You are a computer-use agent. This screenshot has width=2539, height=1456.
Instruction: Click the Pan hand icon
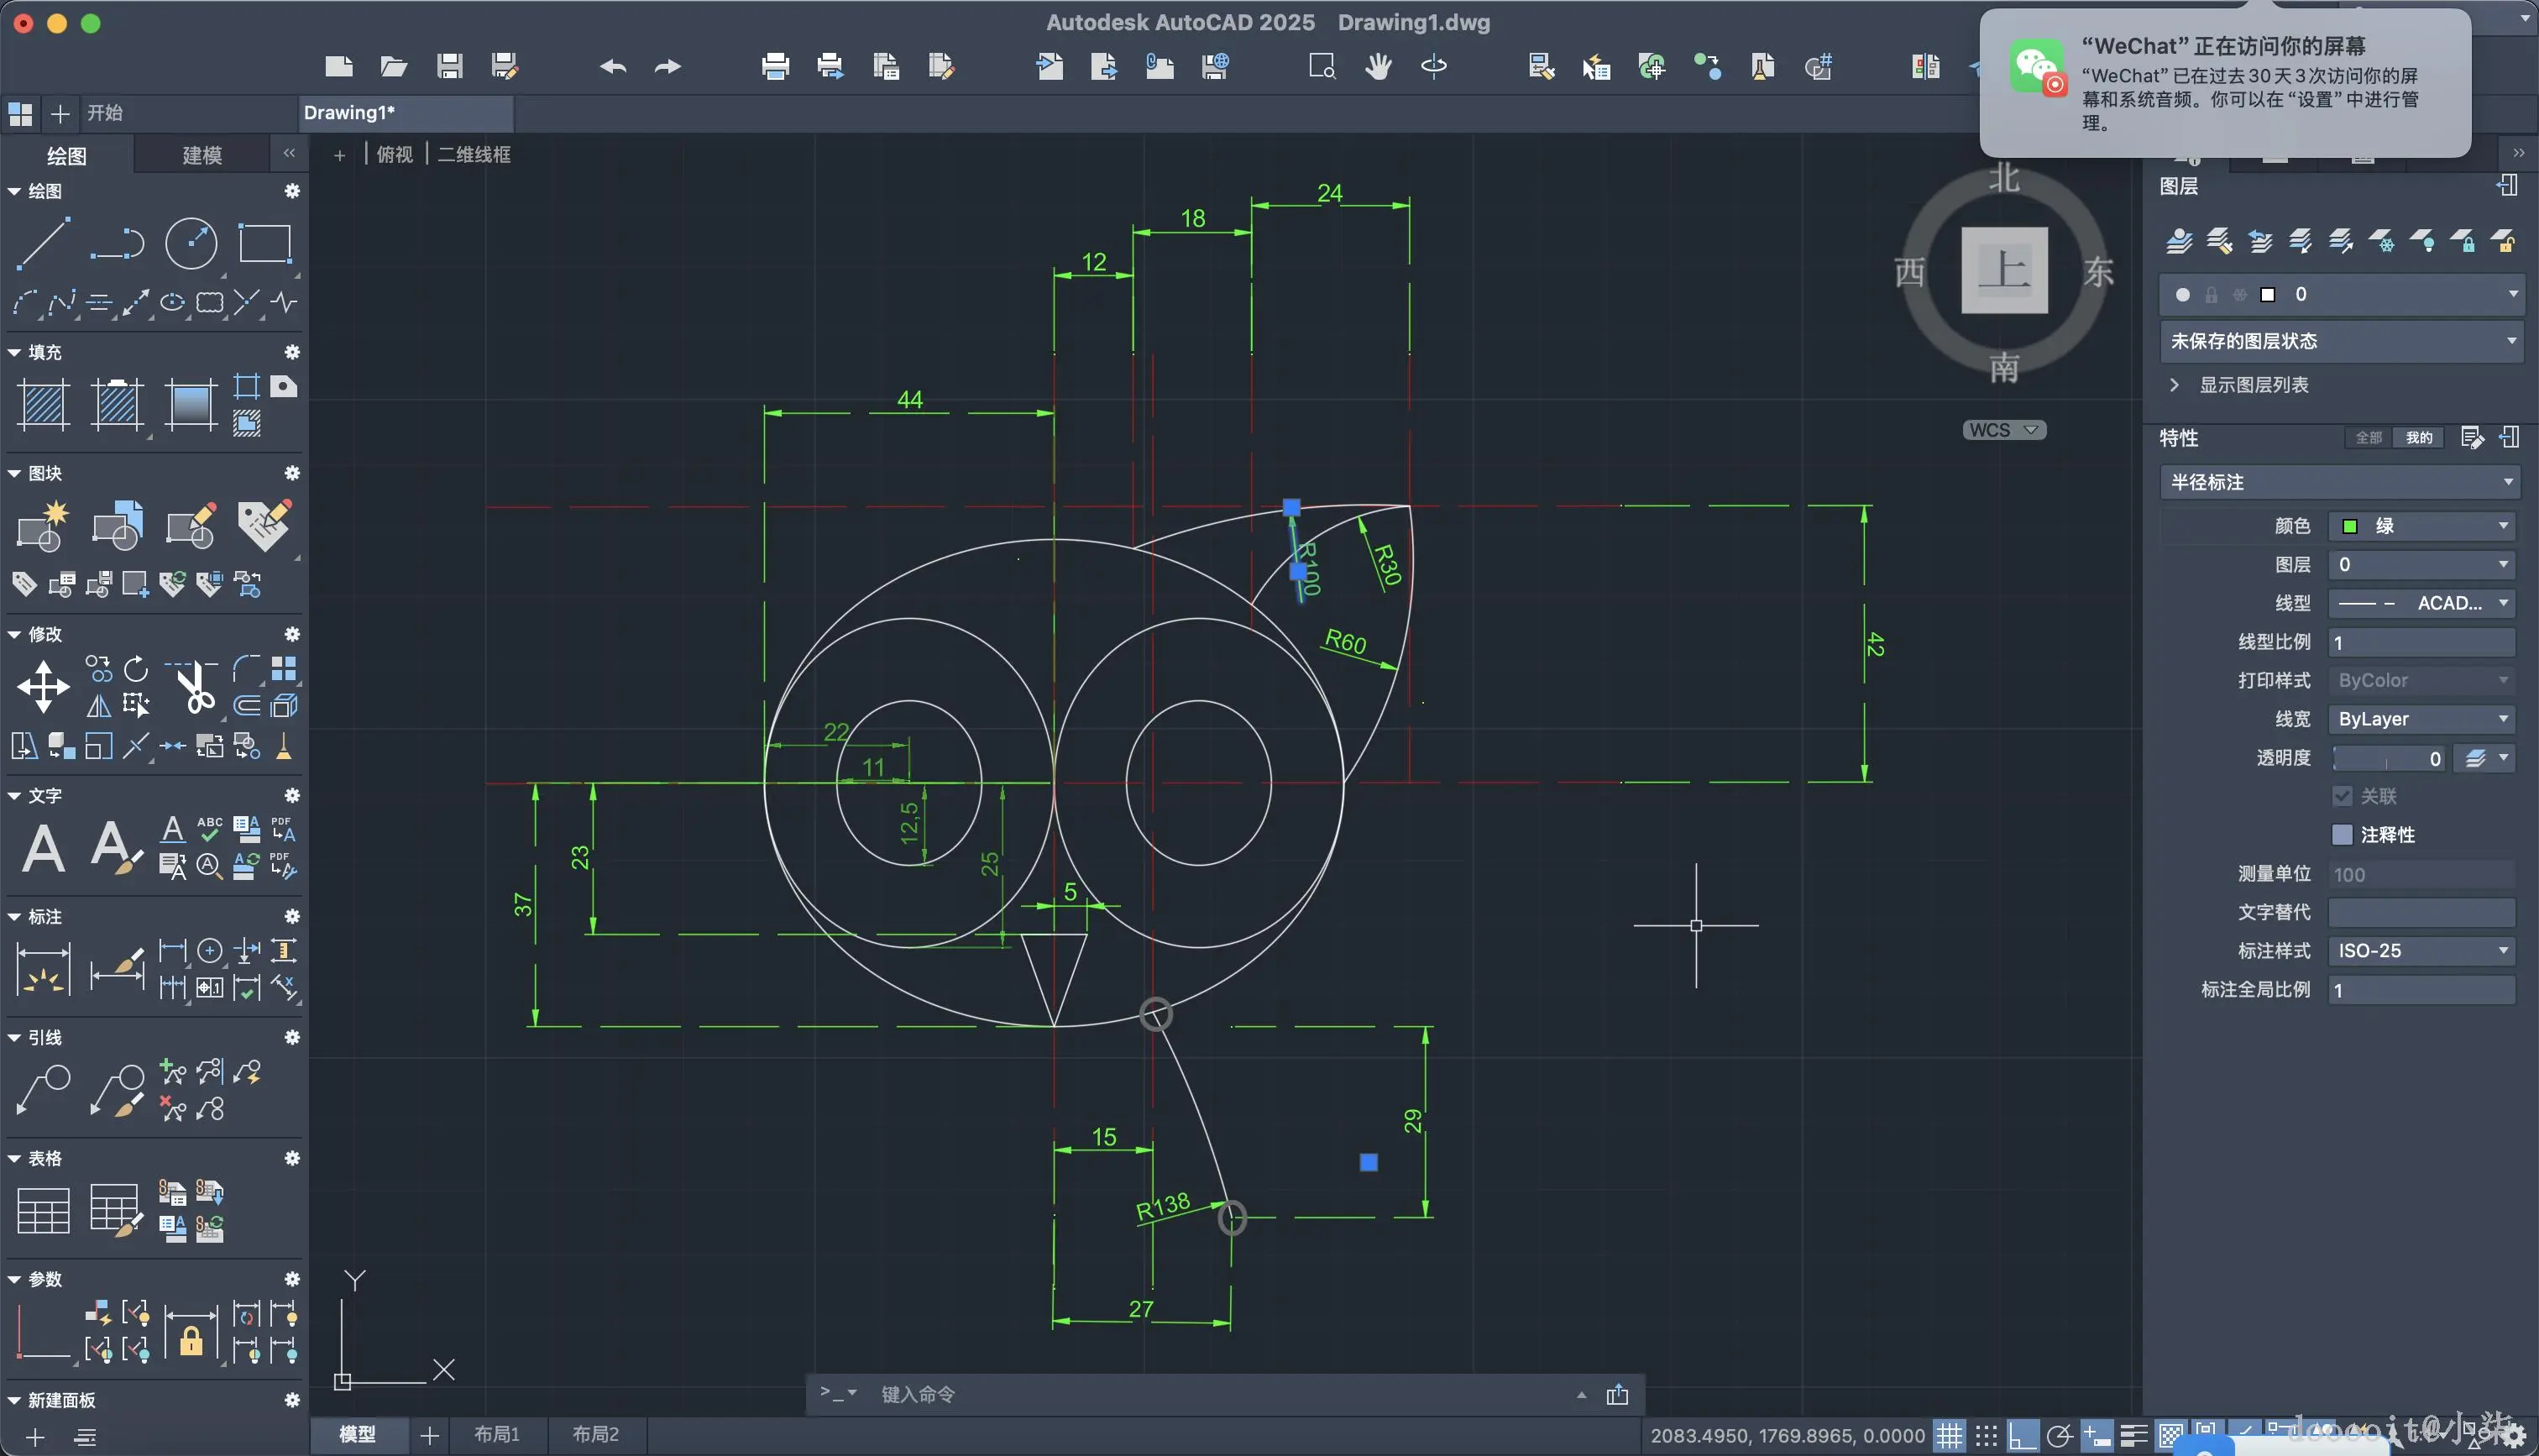tap(1379, 67)
